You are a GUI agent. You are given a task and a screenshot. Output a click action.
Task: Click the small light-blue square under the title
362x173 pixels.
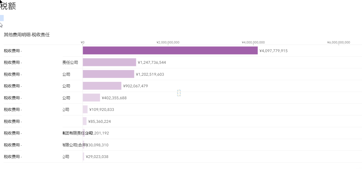tap(2, 18)
